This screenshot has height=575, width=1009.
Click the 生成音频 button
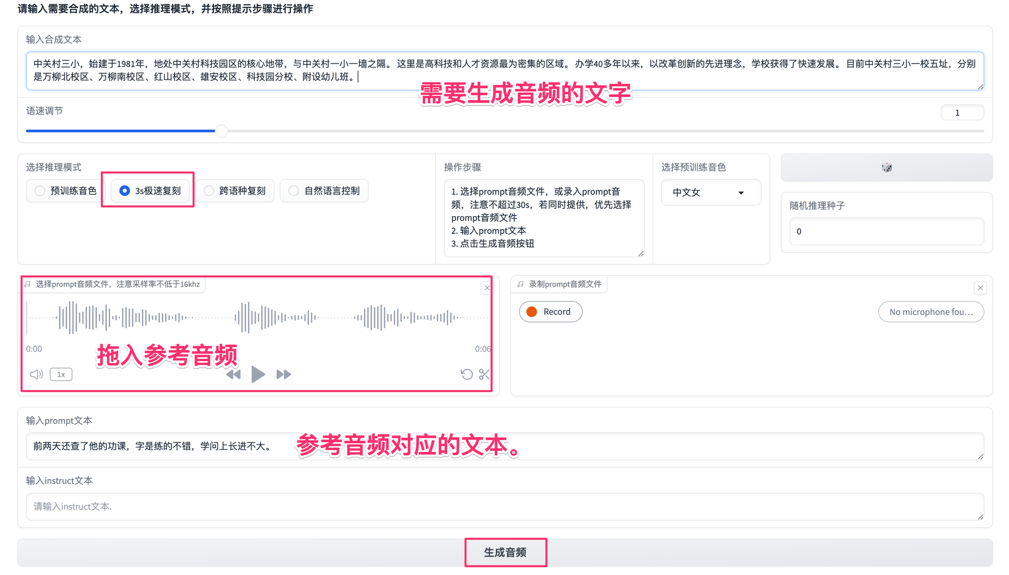coord(505,552)
